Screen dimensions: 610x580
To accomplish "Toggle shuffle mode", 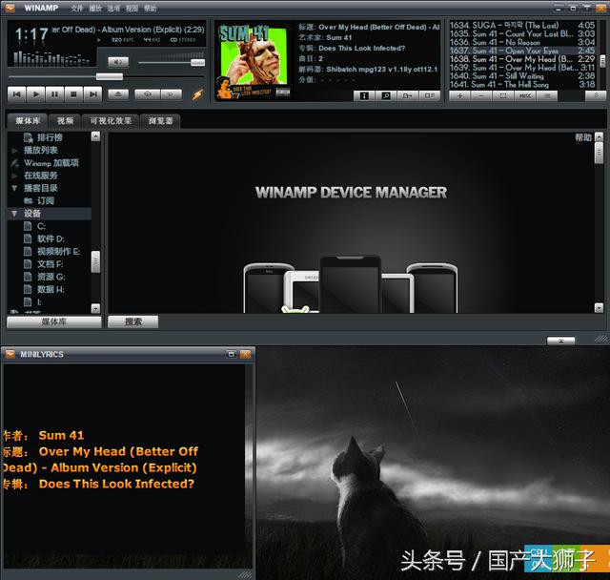I will click(x=147, y=94).
